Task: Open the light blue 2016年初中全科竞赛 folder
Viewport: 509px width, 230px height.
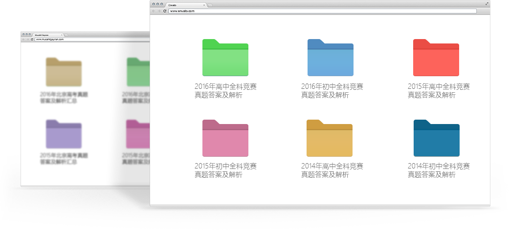Action: [330, 58]
